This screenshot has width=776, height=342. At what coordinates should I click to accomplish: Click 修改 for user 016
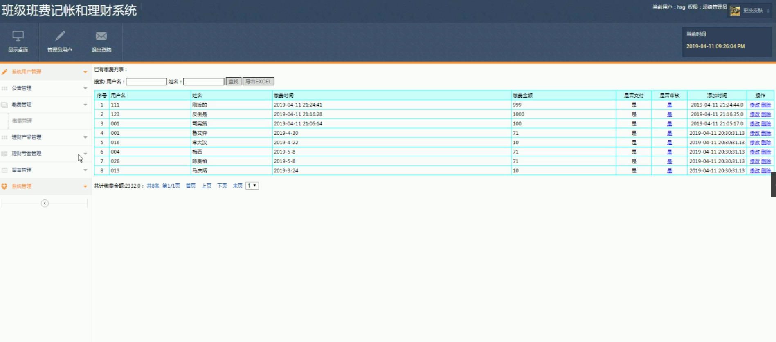[755, 143]
